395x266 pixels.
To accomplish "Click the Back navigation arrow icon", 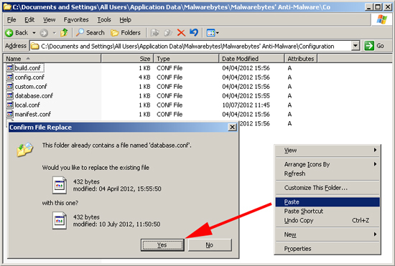I will 9,33.
